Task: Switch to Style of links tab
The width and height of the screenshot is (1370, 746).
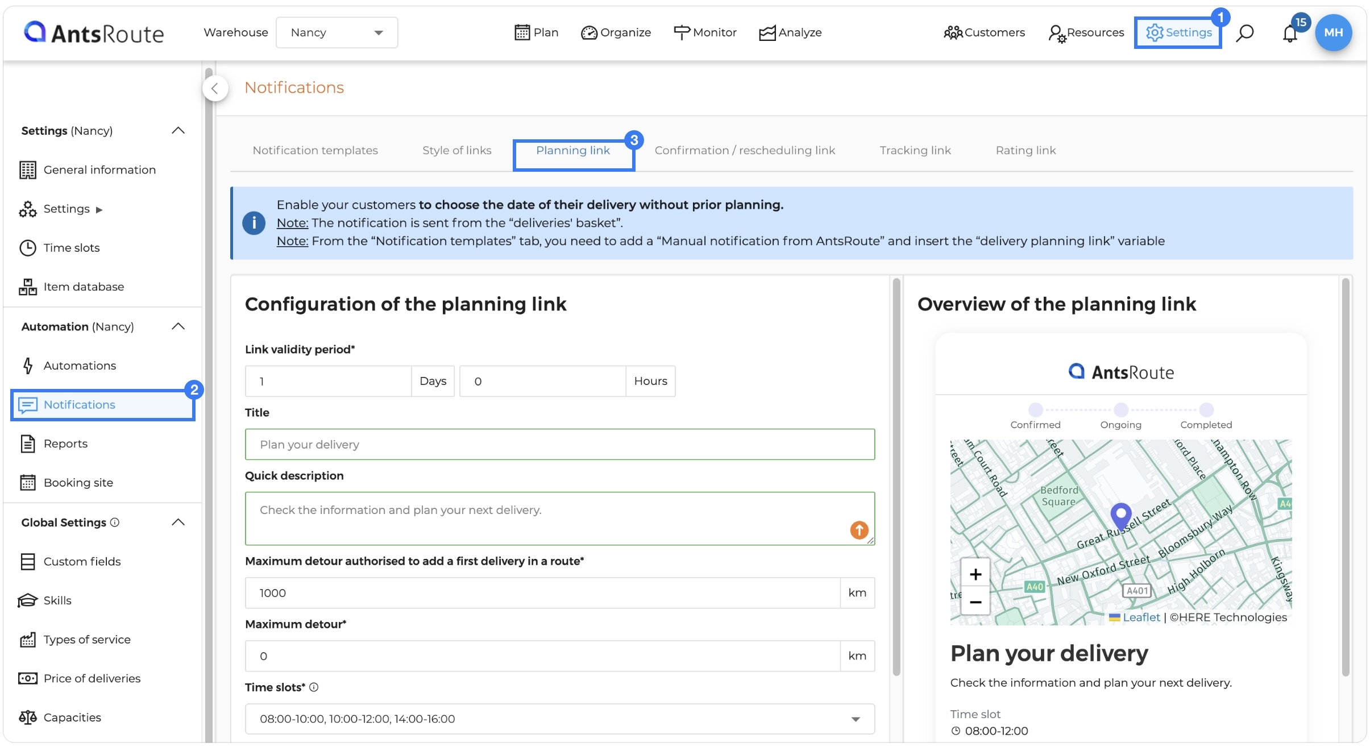Action: (456, 150)
